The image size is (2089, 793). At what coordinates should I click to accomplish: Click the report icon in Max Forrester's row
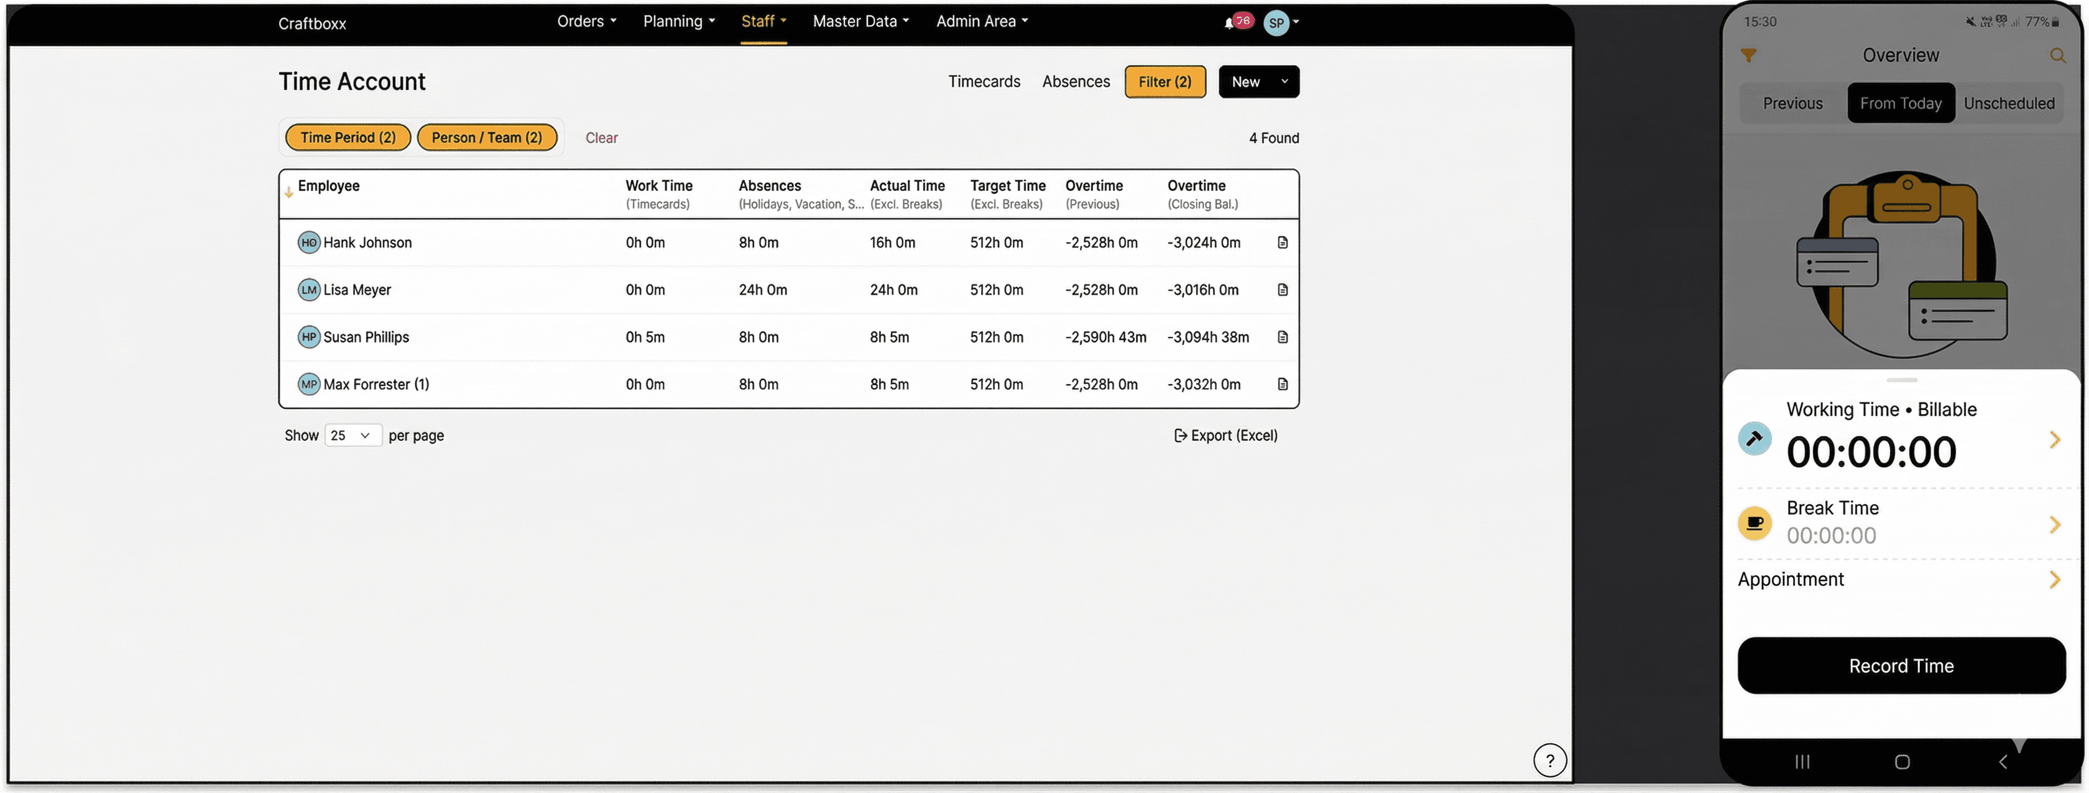[1282, 384]
